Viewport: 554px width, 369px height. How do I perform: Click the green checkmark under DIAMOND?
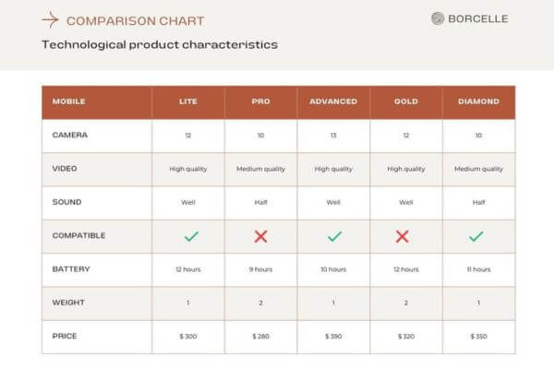(x=476, y=236)
